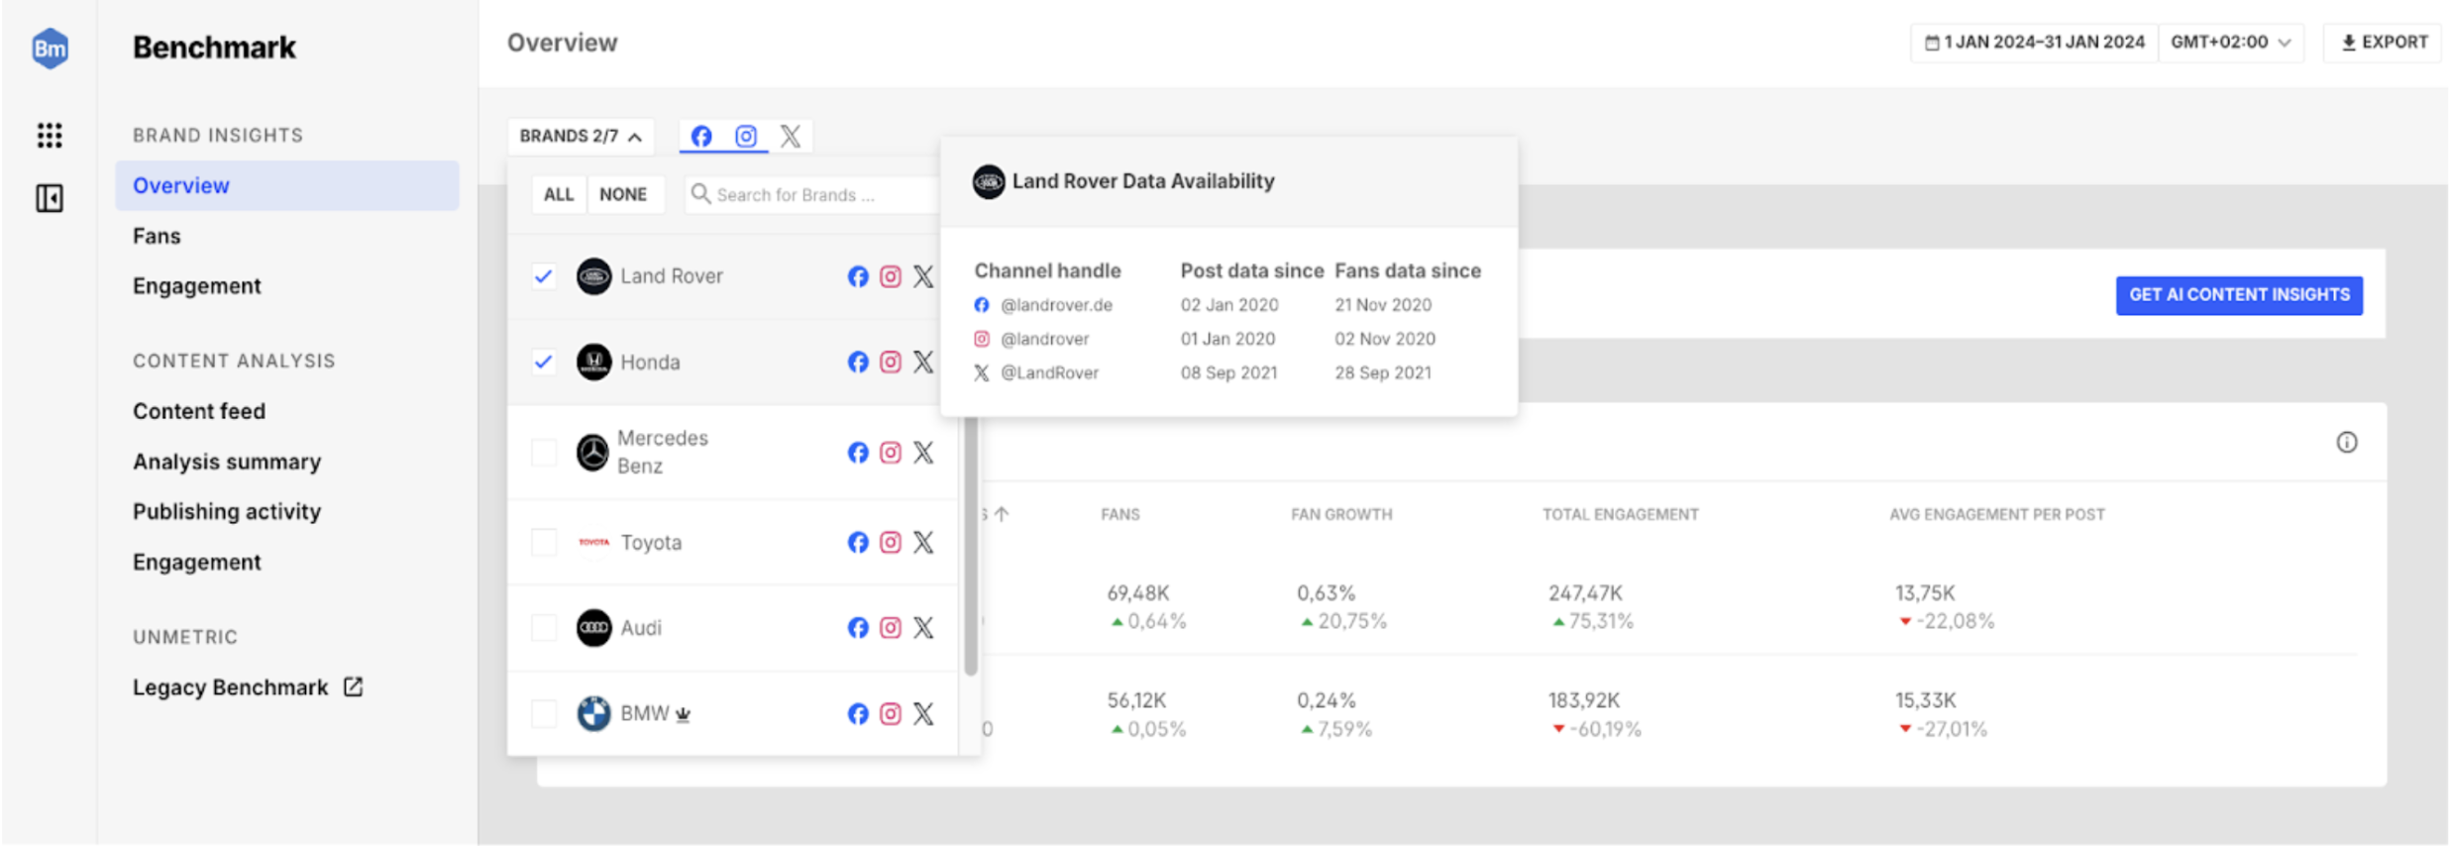Sort by the arrow column header
Viewport: 2449px width, 846px height.
1002,514
